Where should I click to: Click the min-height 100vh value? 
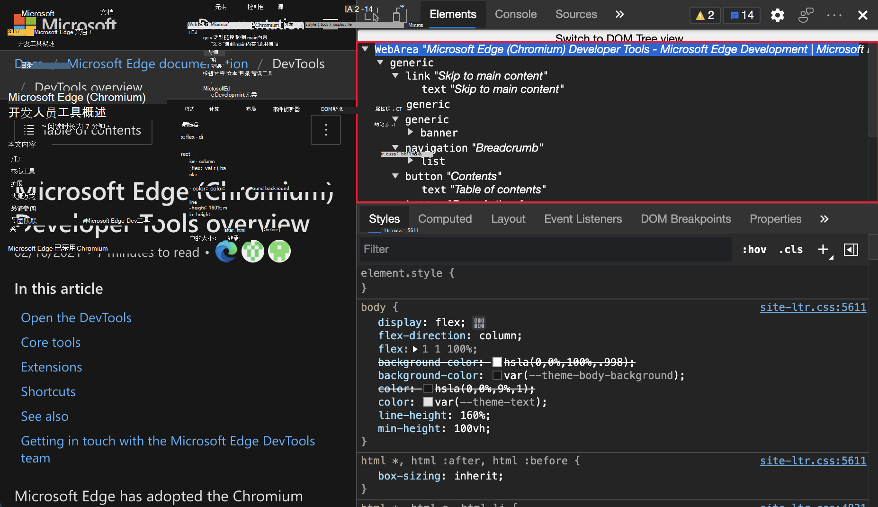[x=469, y=428]
